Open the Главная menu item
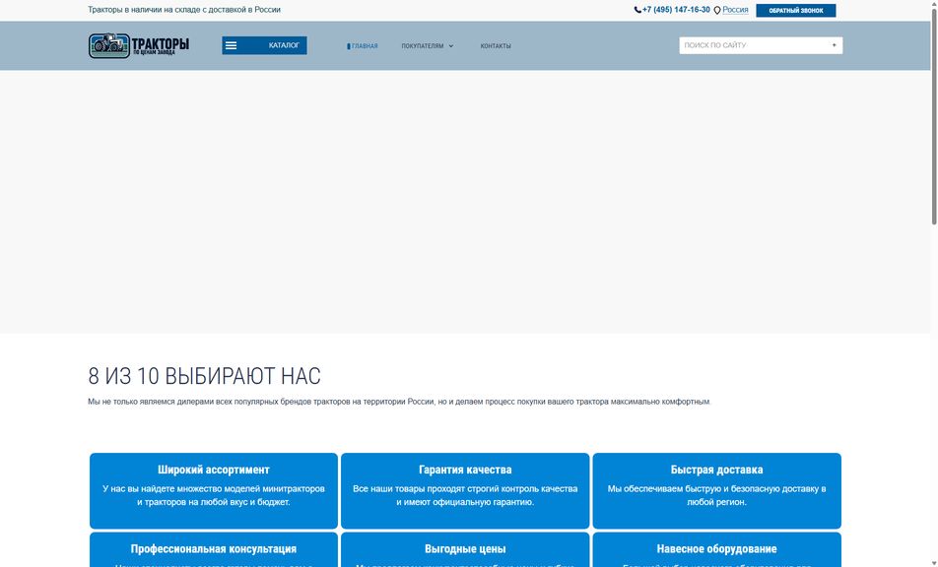Screen dimensions: 938x567 (x=365, y=46)
